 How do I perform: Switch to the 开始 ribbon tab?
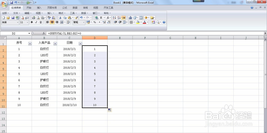coord(29,8)
